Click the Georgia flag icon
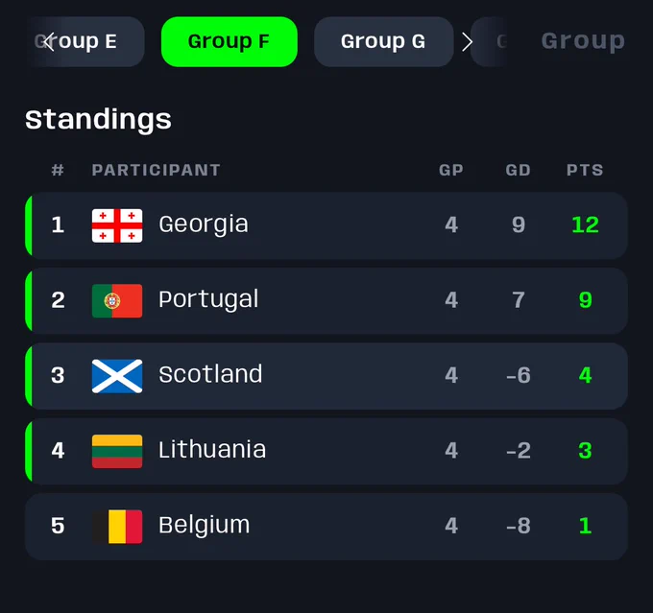 pos(117,225)
